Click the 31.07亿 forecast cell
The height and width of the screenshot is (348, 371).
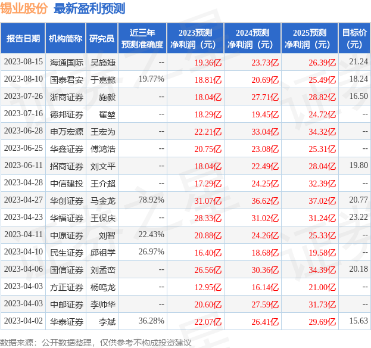pyautogui.click(x=208, y=201)
